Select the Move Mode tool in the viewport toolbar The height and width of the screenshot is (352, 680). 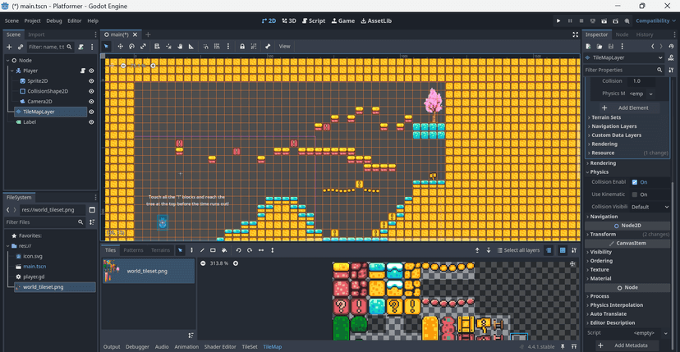(x=119, y=46)
